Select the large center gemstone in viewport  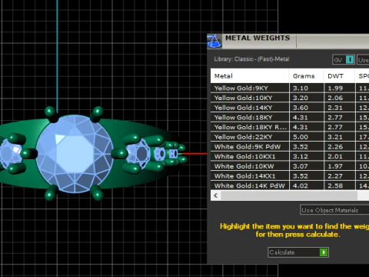pos(75,154)
